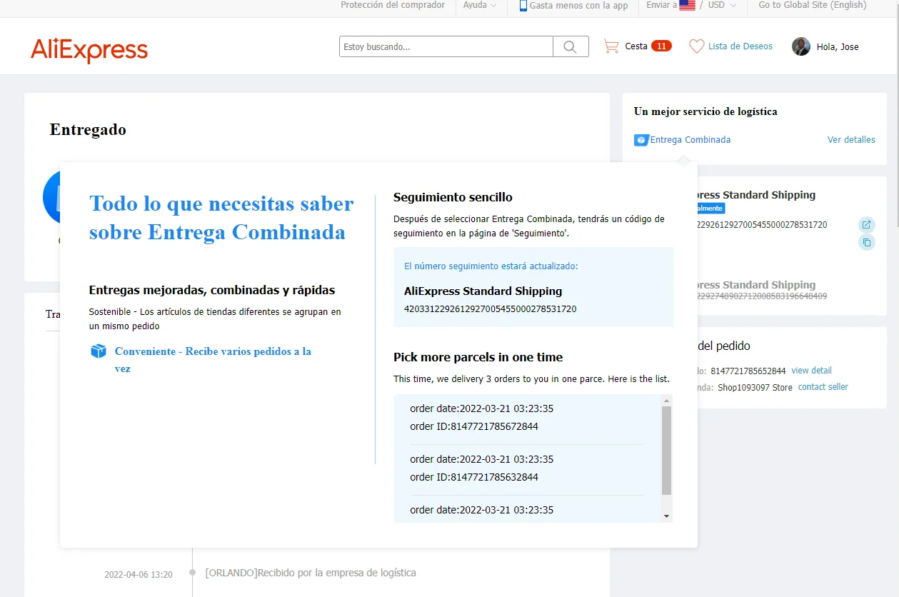Click the order list scrollbar down arrow
The image size is (899, 597).
coord(666,516)
